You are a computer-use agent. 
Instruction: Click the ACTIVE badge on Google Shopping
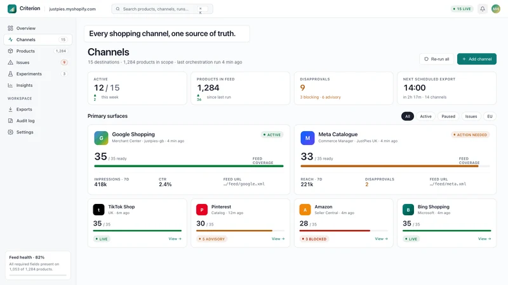(272, 135)
